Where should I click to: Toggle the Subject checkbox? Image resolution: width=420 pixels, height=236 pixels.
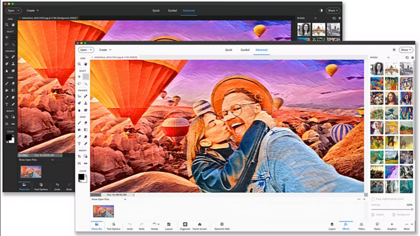372,215
